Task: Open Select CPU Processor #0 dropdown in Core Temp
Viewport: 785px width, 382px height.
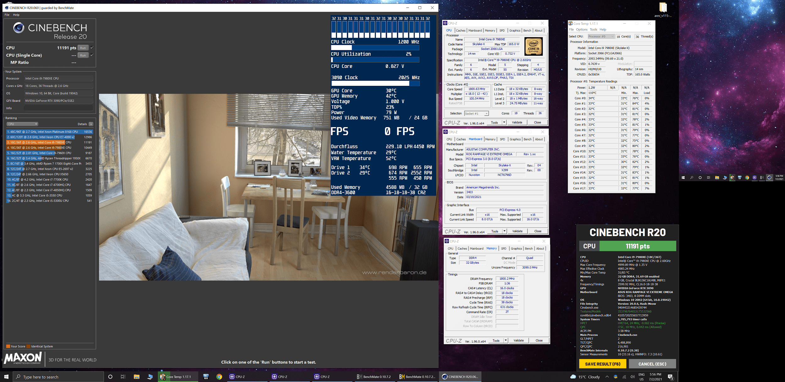Action: point(601,36)
